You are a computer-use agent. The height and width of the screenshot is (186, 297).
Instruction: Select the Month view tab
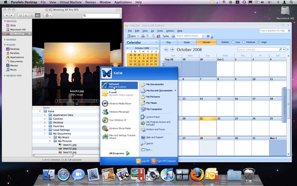206,42
